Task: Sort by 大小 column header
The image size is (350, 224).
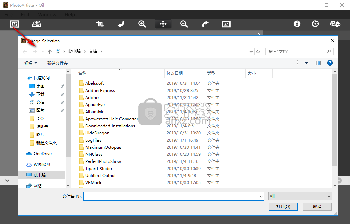Action: click(251, 73)
